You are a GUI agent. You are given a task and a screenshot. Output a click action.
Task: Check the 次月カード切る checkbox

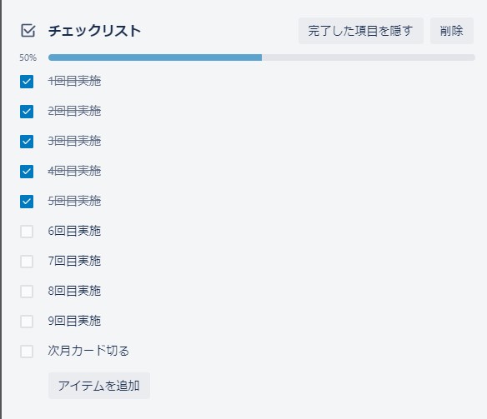click(27, 352)
